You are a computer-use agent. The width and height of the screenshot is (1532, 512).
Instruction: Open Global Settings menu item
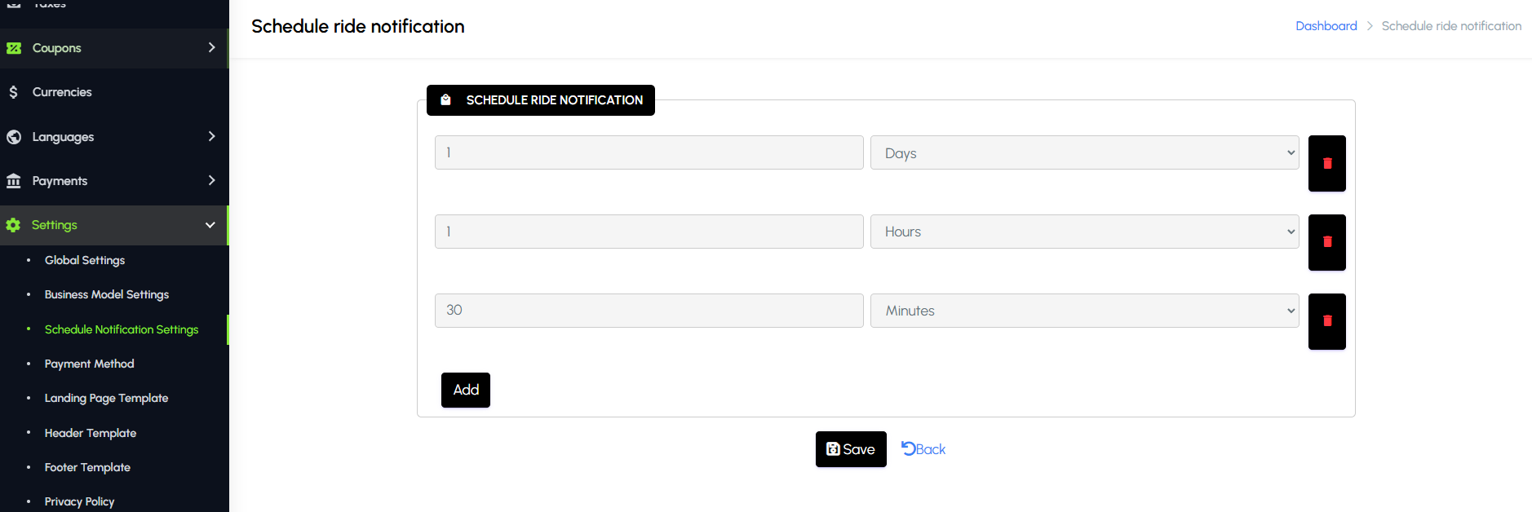pos(85,260)
